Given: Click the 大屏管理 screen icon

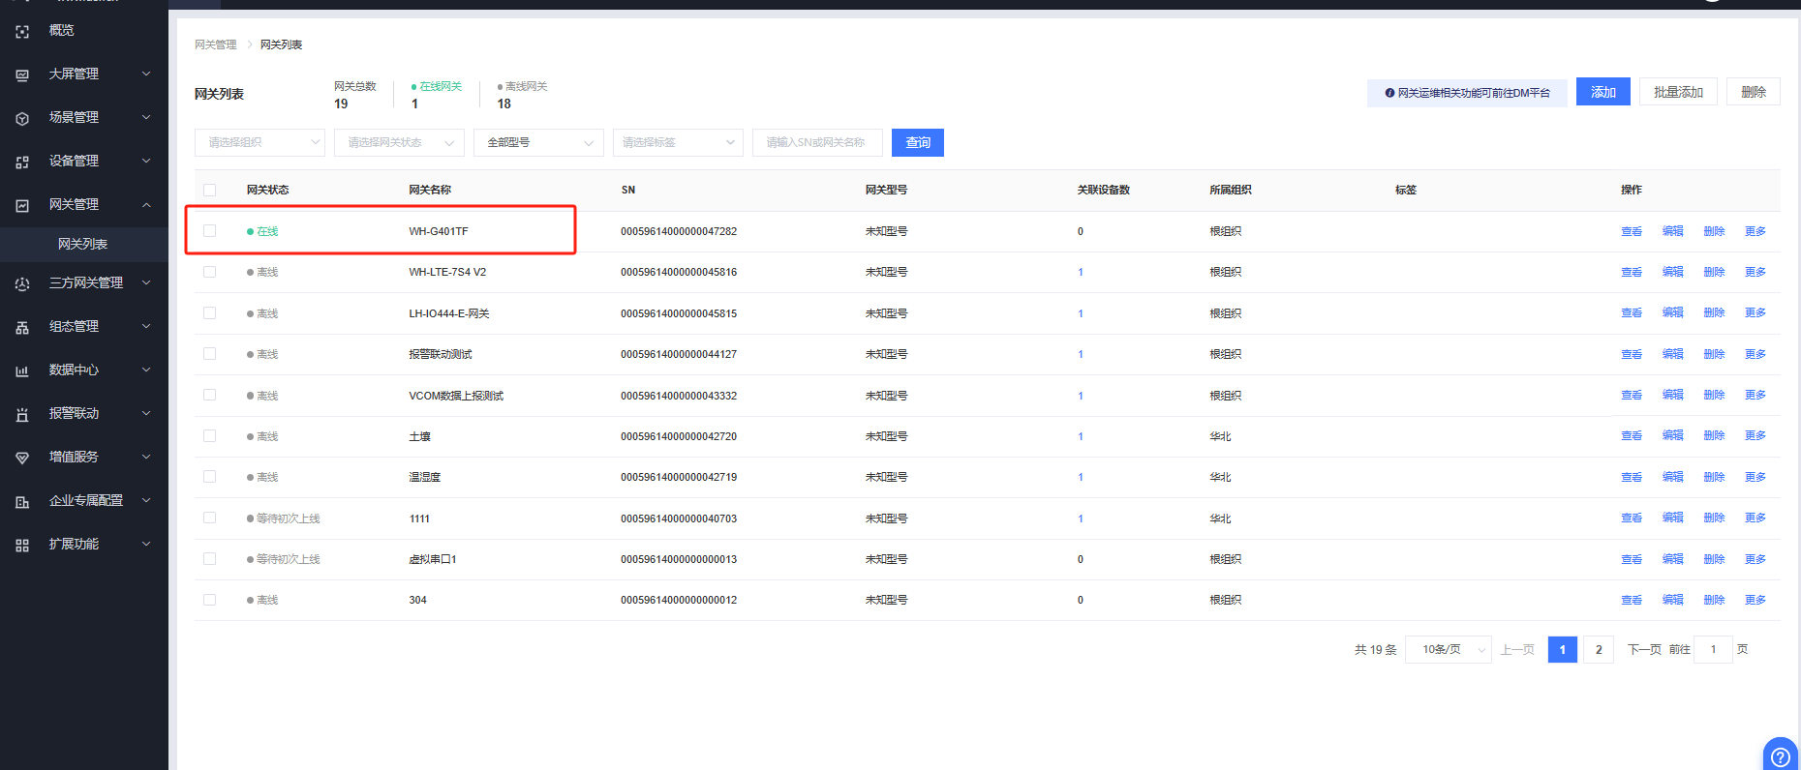Looking at the screenshot, I should pos(22,74).
